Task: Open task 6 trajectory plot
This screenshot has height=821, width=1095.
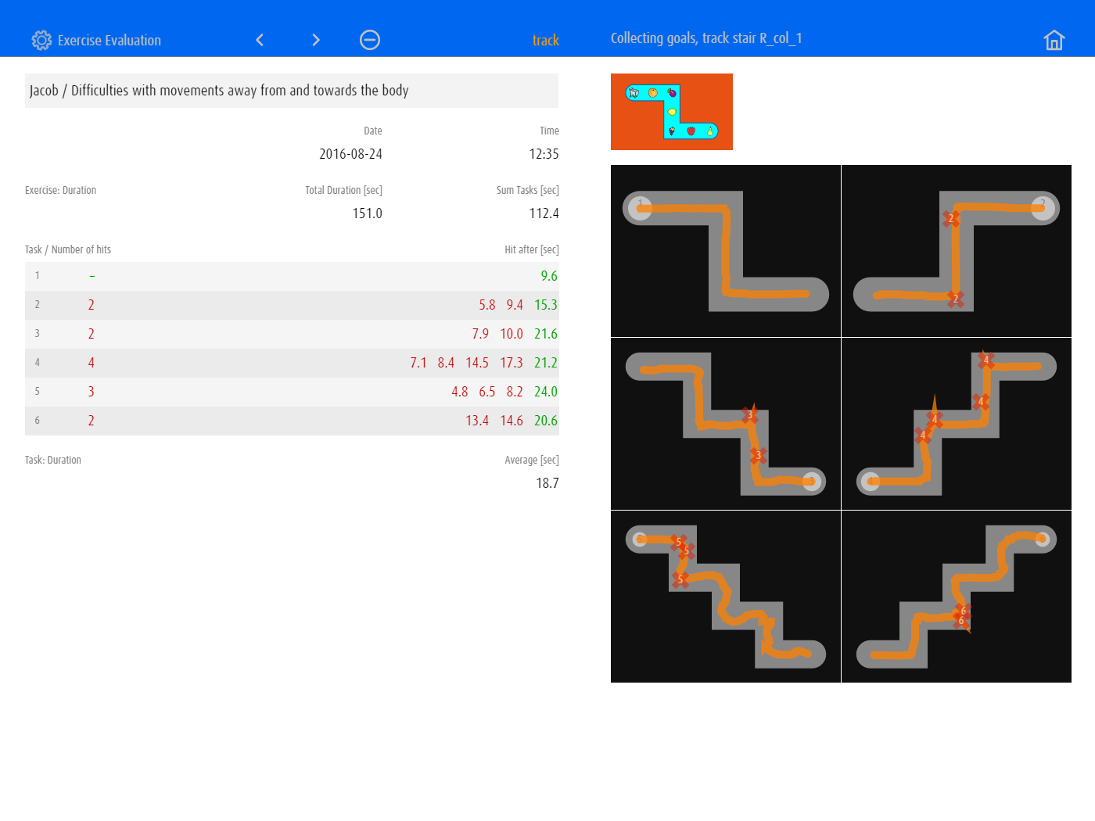Action: [x=956, y=597]
